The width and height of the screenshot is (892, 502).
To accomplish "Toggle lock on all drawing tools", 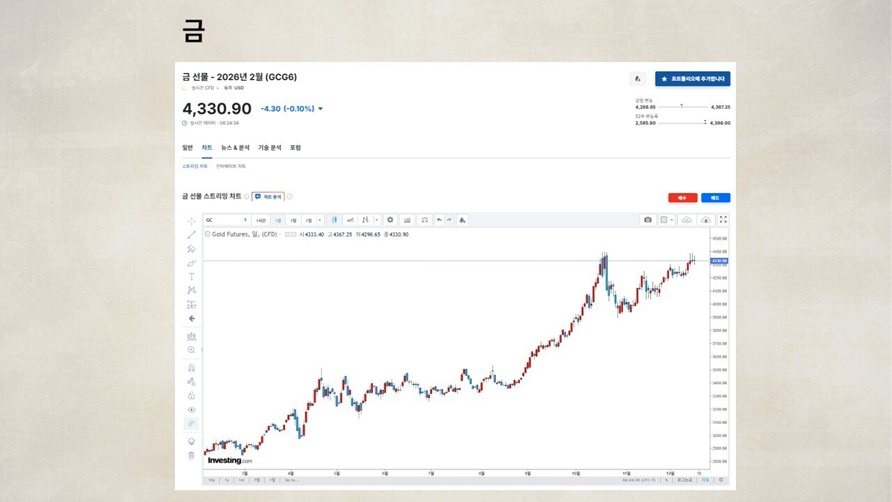I will pos(192,396).
